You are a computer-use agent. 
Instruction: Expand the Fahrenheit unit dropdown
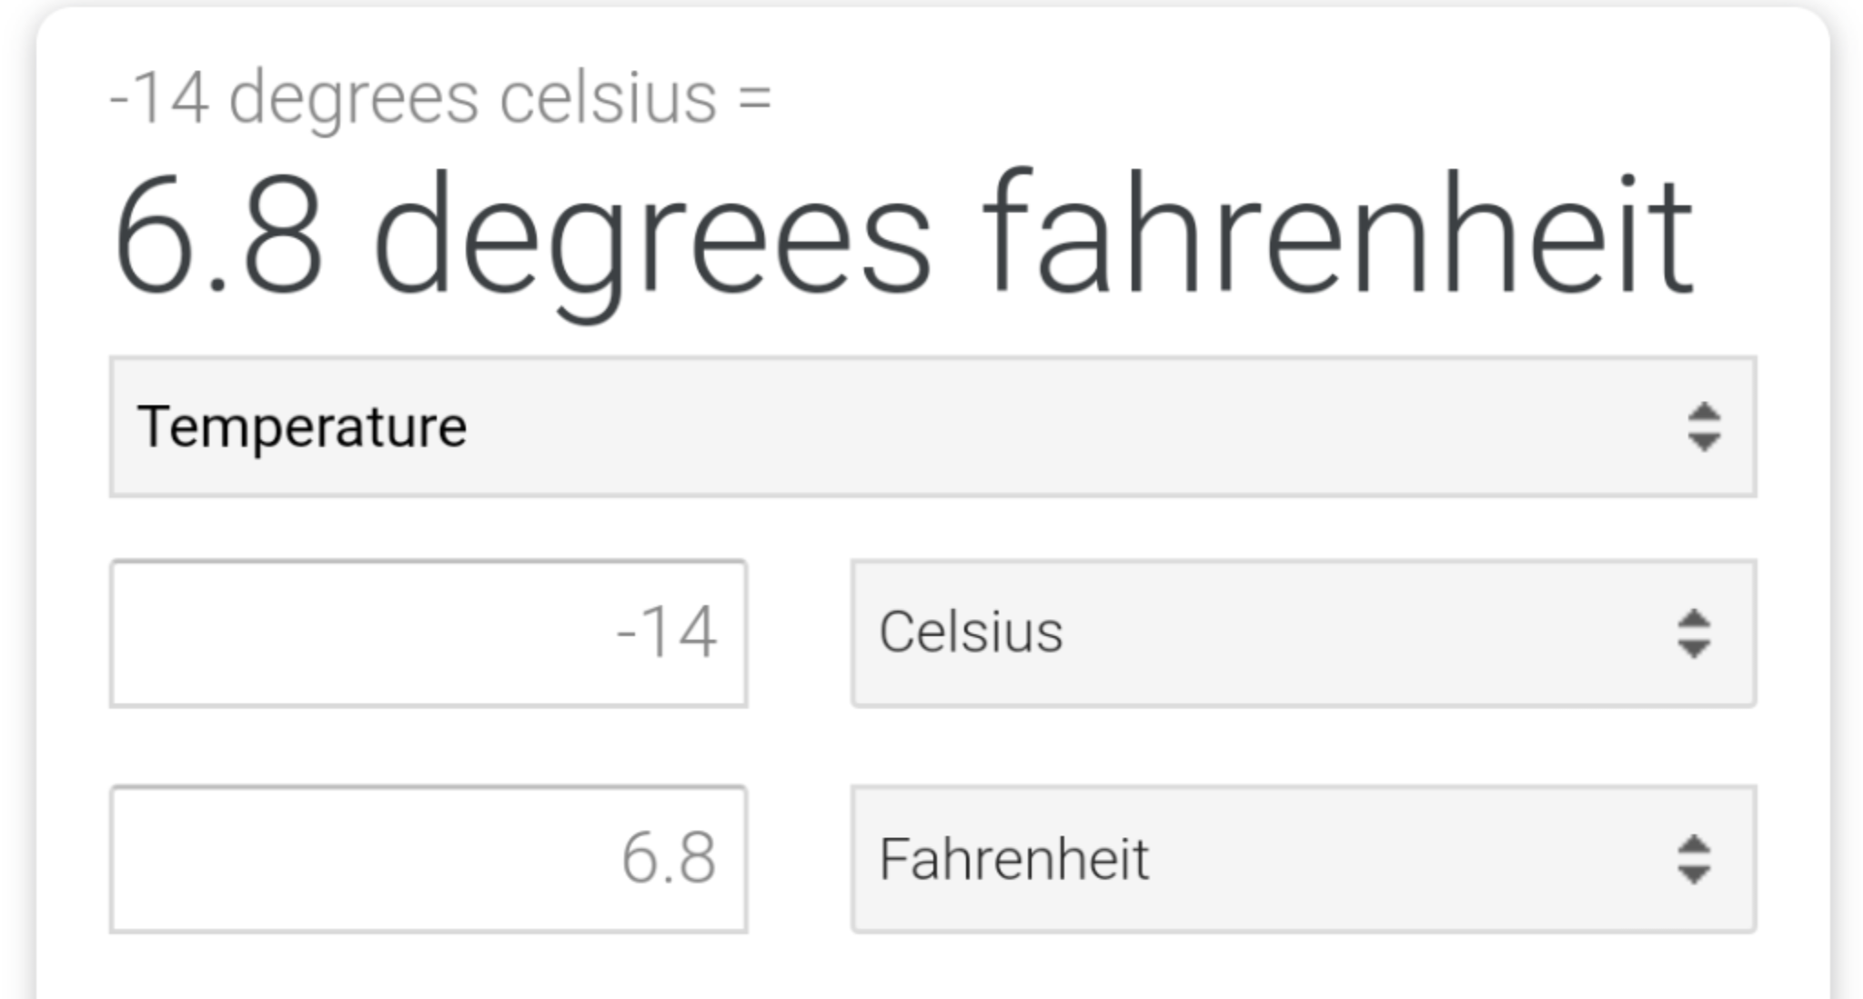click(x=1303, y=859)
